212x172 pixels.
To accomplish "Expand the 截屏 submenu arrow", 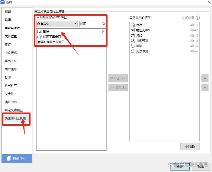I will [103, 32].
